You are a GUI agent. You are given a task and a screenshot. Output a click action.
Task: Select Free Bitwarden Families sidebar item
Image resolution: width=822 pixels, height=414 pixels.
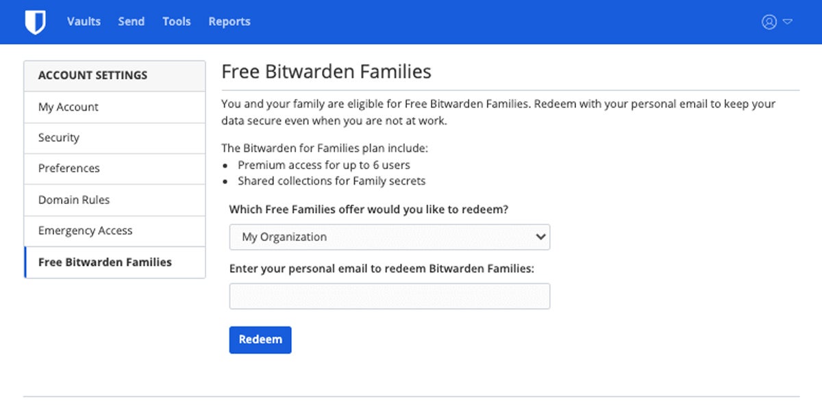coord(105,263)
